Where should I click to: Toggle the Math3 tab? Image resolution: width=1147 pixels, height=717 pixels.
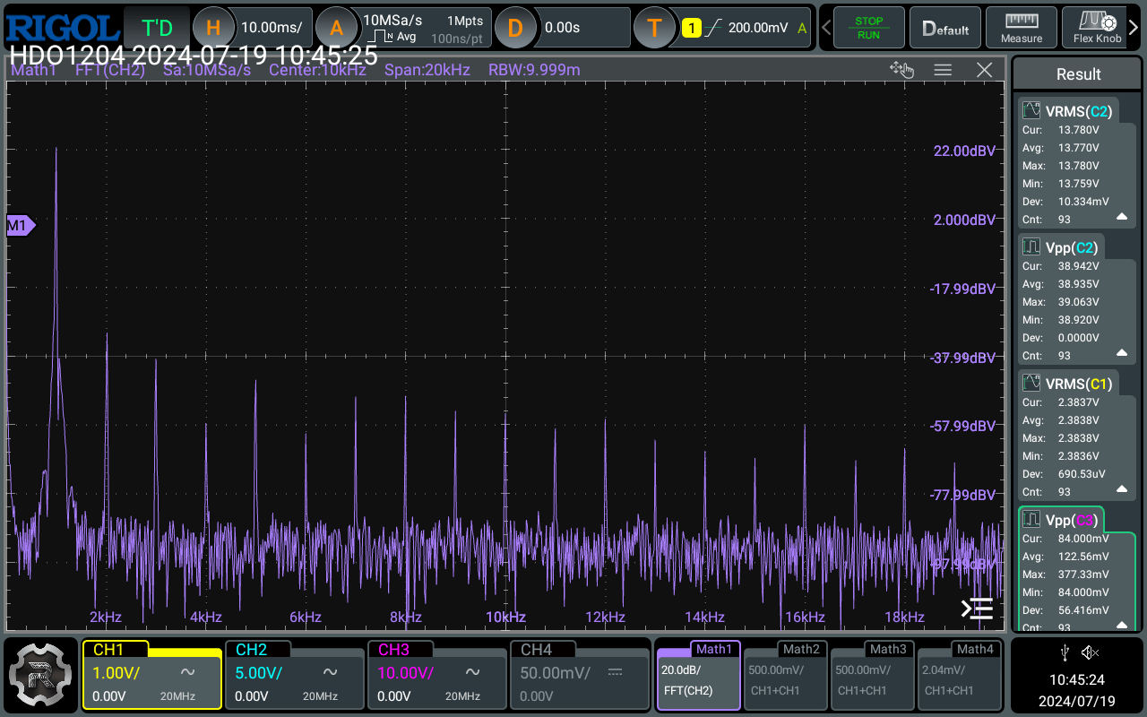872,675
